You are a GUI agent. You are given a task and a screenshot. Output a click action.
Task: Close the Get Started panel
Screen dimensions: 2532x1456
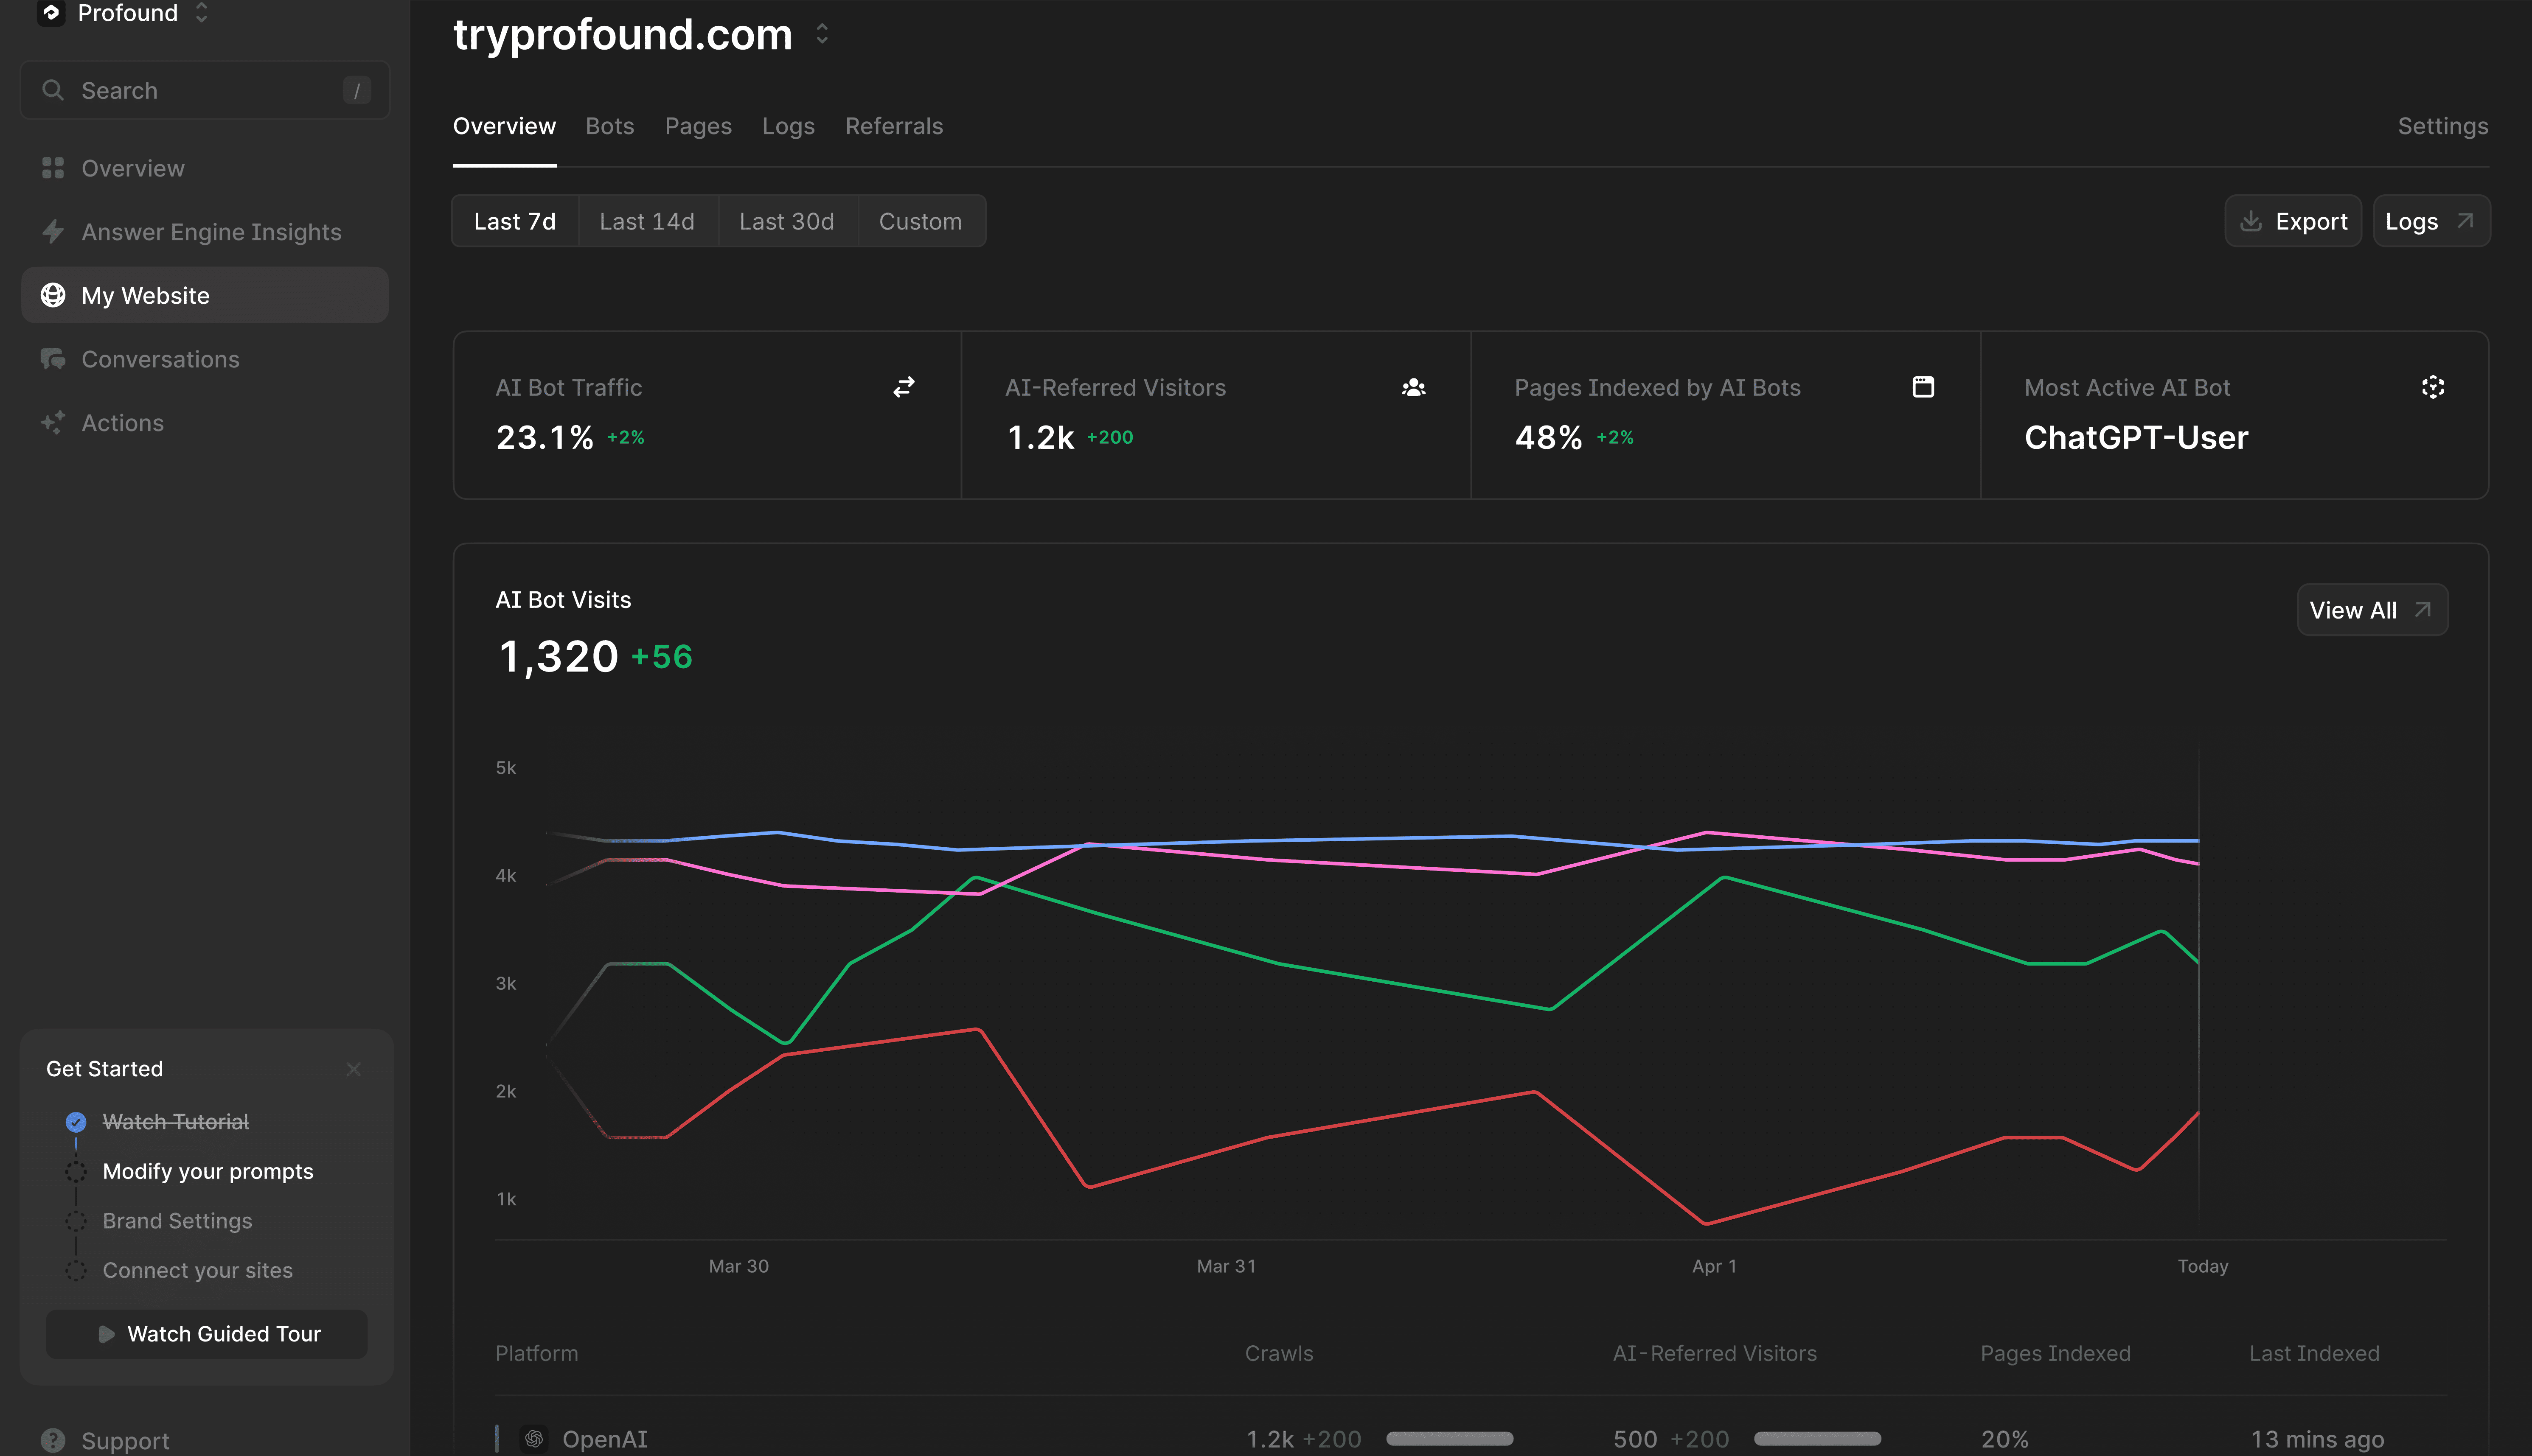tap(353, 1069)
